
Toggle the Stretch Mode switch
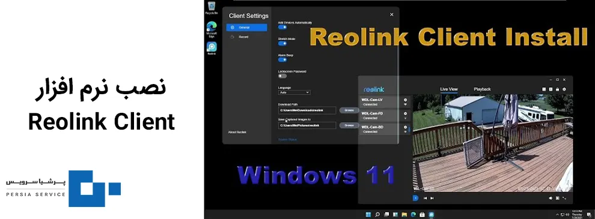pos(282,44)
